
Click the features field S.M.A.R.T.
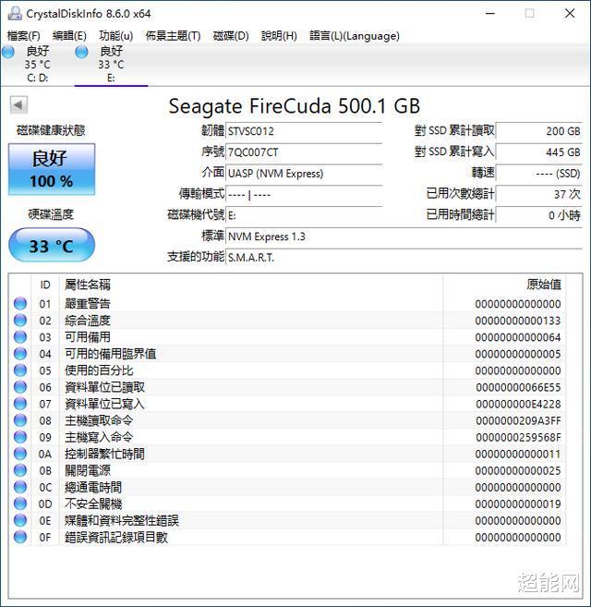[x=404, y=258]
